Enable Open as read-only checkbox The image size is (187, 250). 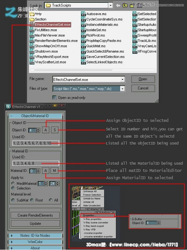(x=54, y=97)
